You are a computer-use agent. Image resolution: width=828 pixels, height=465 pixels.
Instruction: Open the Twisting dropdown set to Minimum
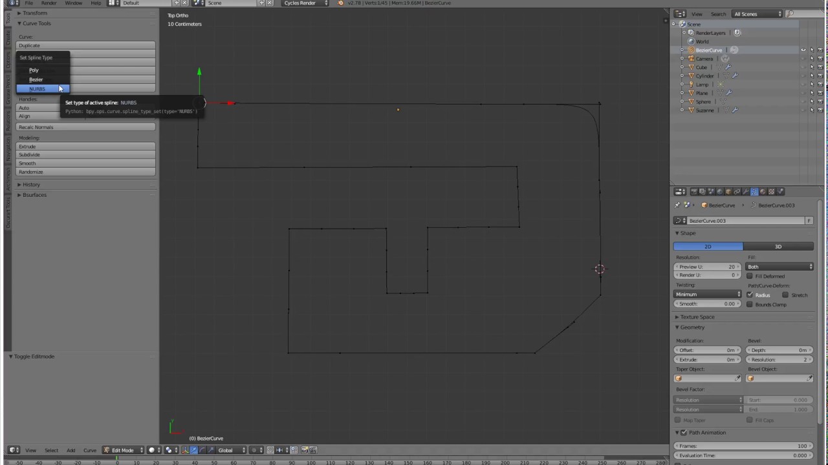708,294
